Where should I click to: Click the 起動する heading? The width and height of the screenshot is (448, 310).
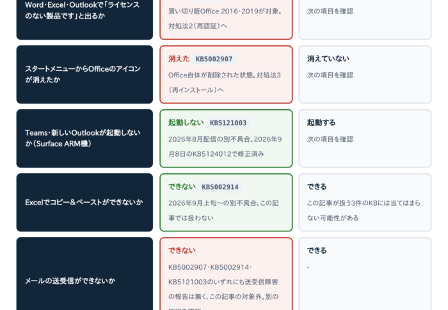(x=321, y=123)
